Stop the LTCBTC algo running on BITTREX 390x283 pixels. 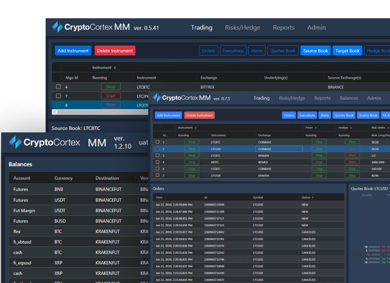(x=110, y=86)
